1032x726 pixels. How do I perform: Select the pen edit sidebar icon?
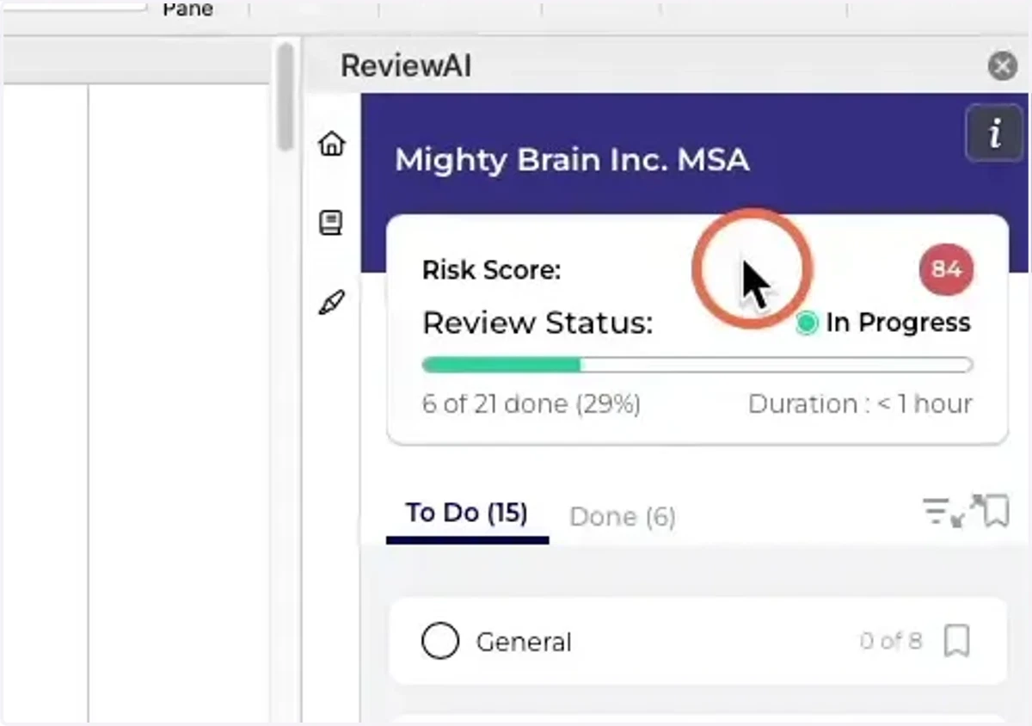click(x=331, y=303)
